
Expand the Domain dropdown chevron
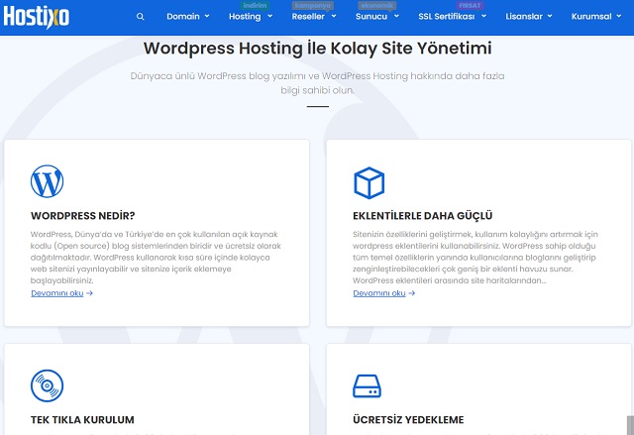click(207, 16)
